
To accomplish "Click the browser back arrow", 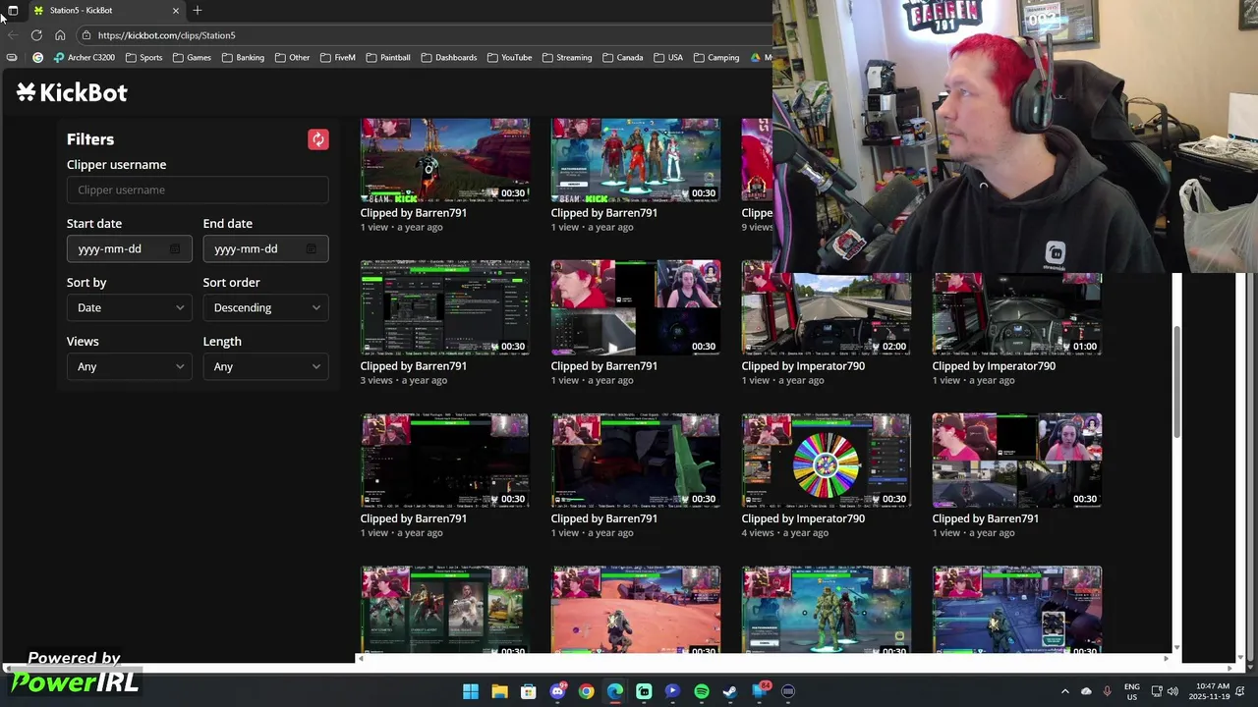I will [x=13, y=35].
